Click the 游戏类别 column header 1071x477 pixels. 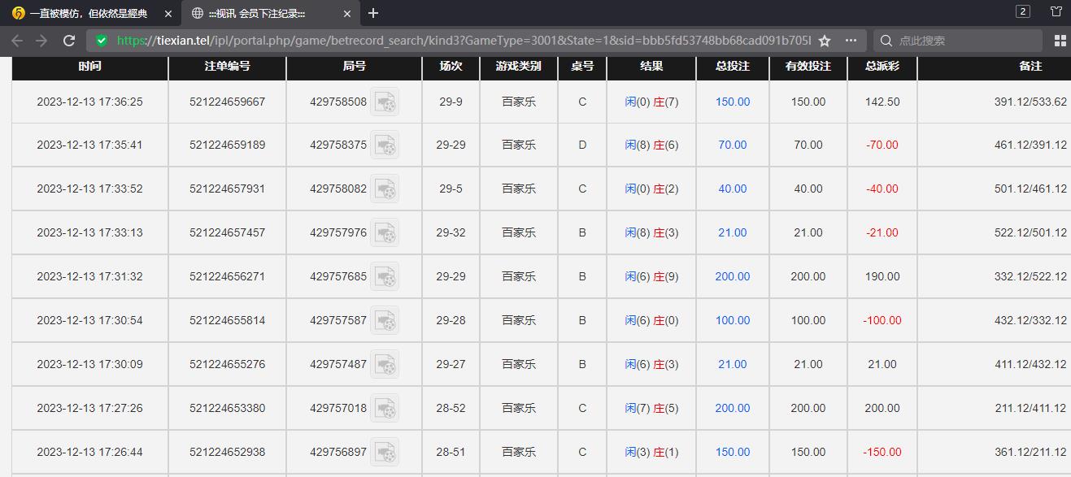point(519,67)
